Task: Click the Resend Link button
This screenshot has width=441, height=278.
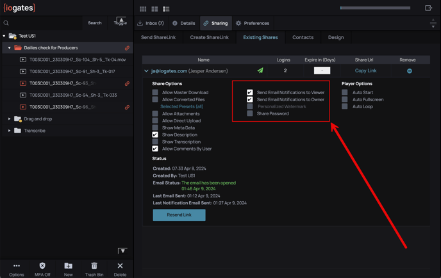Action: 179,215
